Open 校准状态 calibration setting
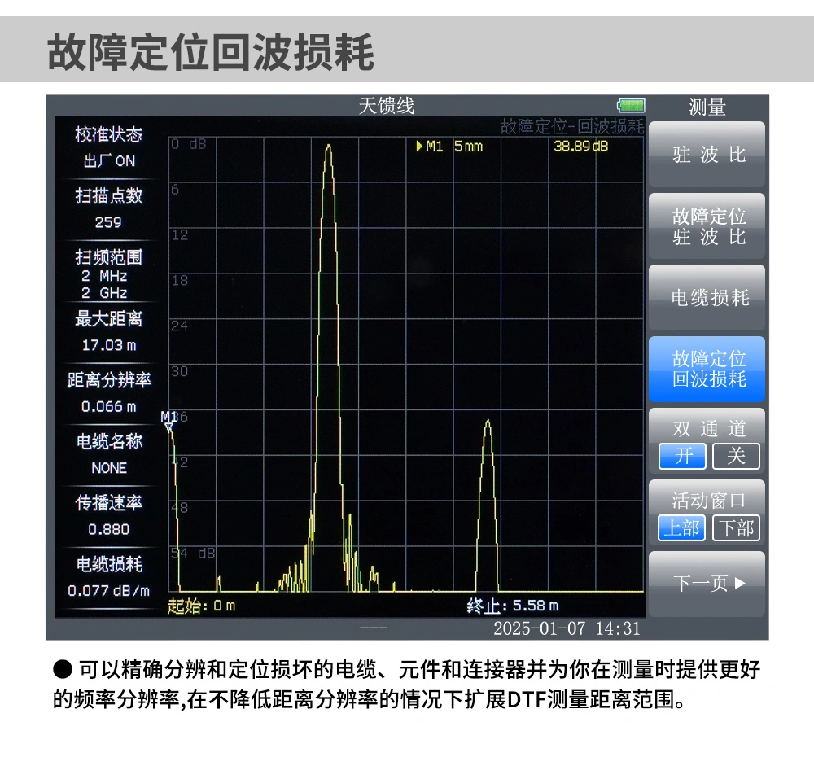This screenshot has height=757, width=814. click(x=108, y=147)
